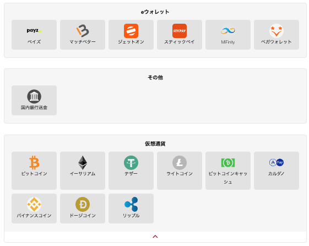
Task: Click the ジェットオン label text
Action: [x=131, y=42]
